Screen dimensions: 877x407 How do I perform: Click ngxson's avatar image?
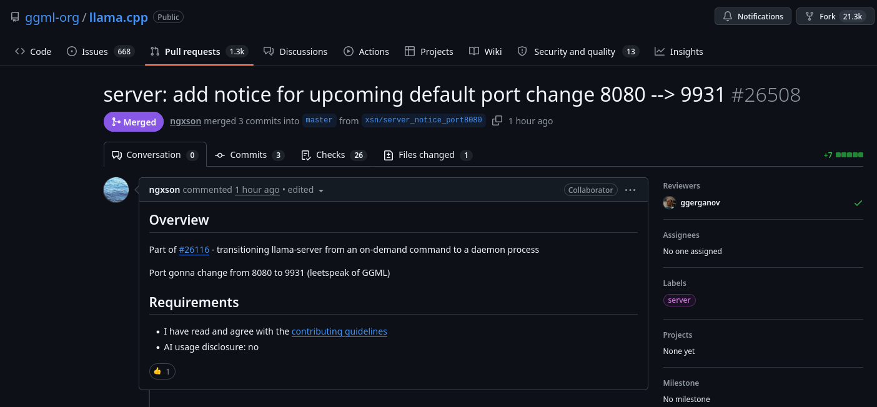coord(116,190)
